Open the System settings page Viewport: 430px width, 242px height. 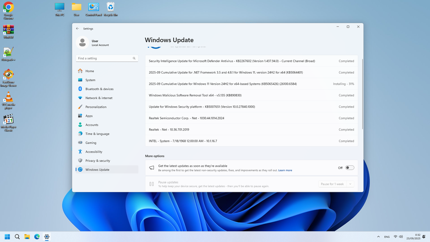point(107,80)
